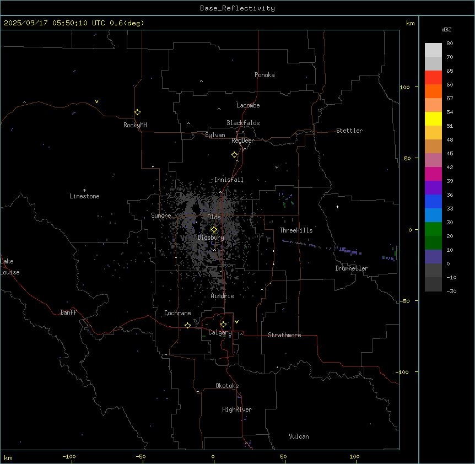Select the yellow diamond marker below Cochrane

187,325
